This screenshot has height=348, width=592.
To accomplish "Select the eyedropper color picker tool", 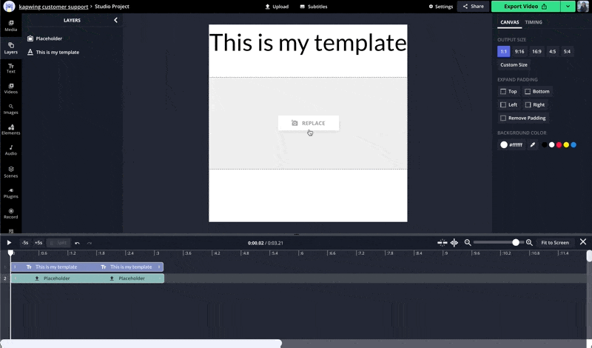I will click(532, 145).
